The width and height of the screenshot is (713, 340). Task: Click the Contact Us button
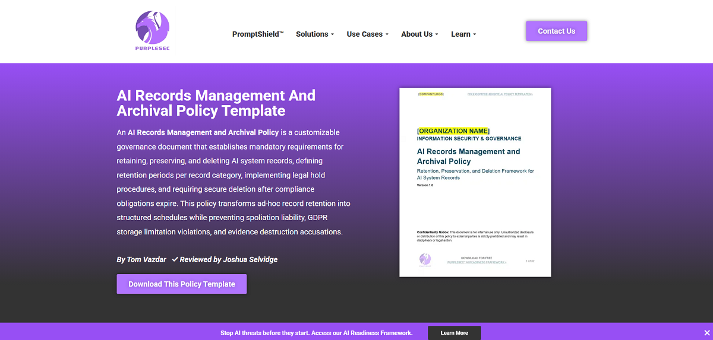click(556, 31)
